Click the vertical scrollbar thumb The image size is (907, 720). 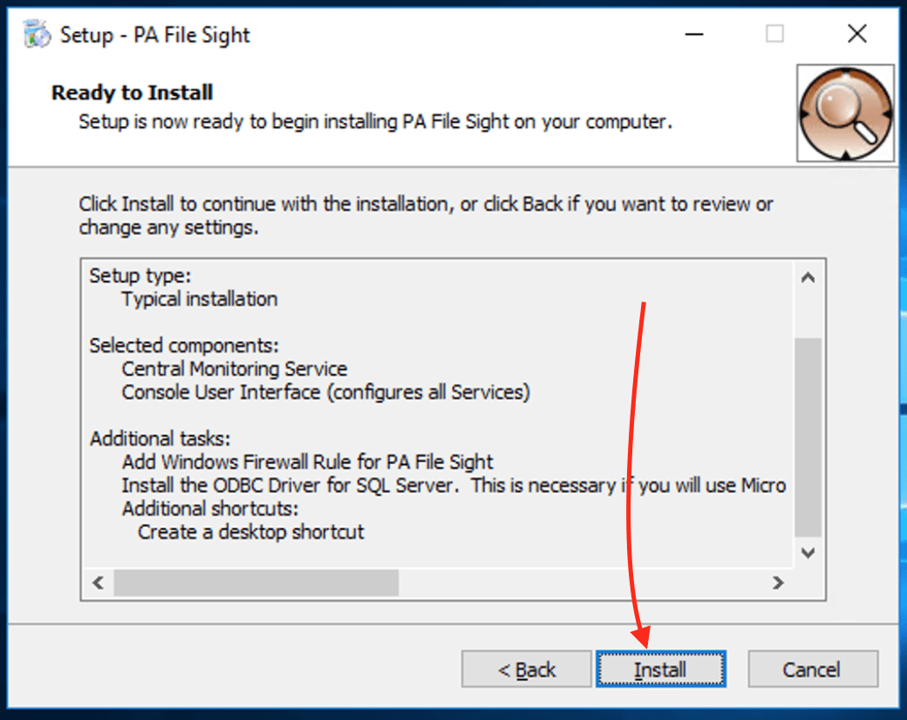tap(808, 436)
